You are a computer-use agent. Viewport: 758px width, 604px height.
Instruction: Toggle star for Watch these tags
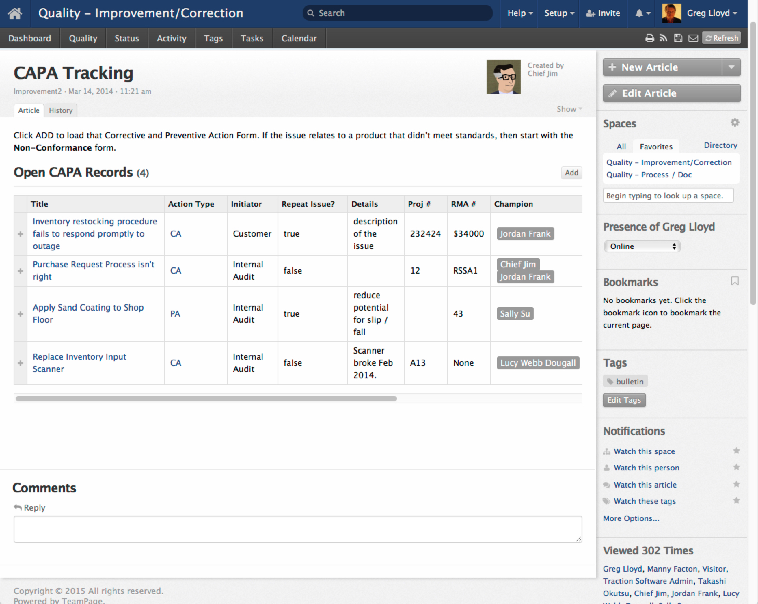click(x=736, y=500)
